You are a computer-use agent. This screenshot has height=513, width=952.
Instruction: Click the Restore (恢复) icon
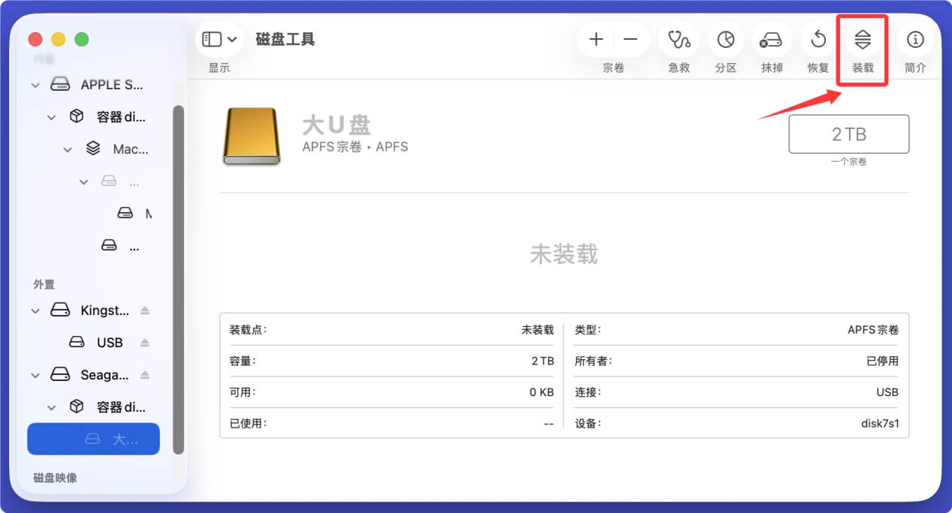(817, 39)
